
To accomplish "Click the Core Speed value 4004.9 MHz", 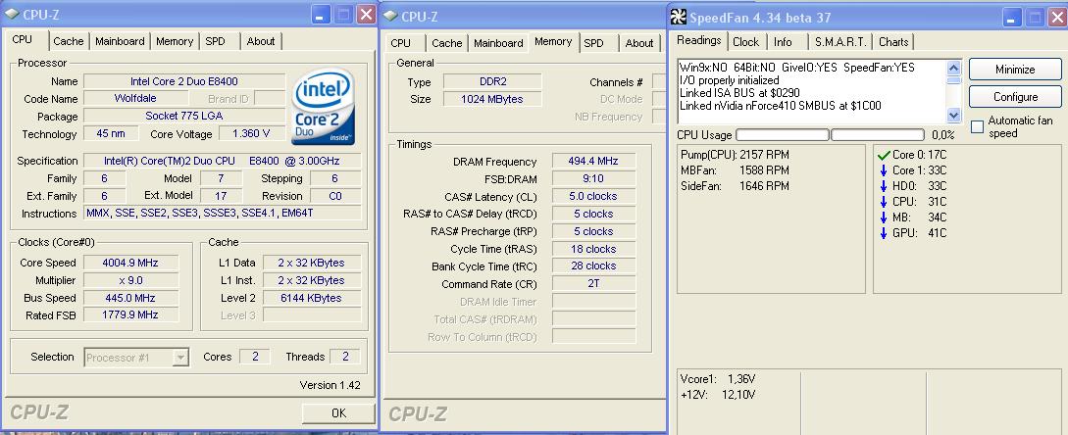I will click(130, 263).
